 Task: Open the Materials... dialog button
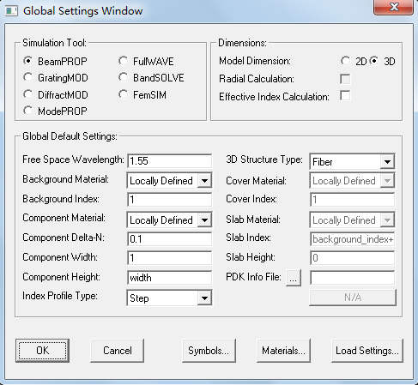[x=283, y=351]
